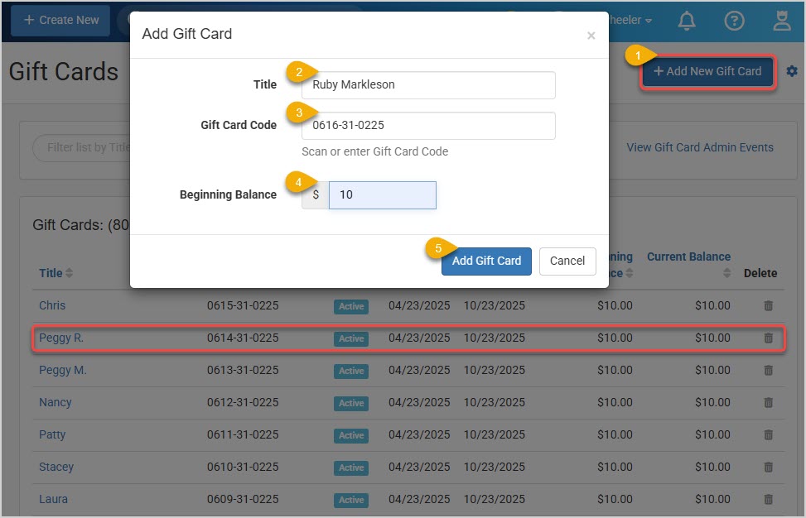Open the user profile icon
806x518 pixels.
(x=782, y=21)
